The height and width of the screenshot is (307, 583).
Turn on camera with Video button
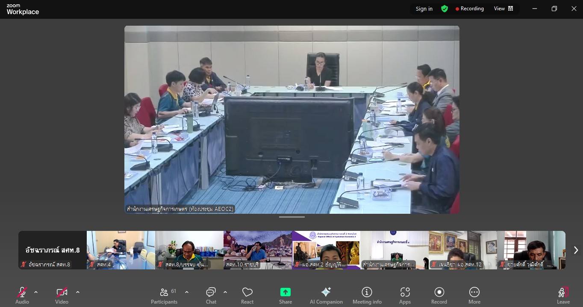coord(62,295)
